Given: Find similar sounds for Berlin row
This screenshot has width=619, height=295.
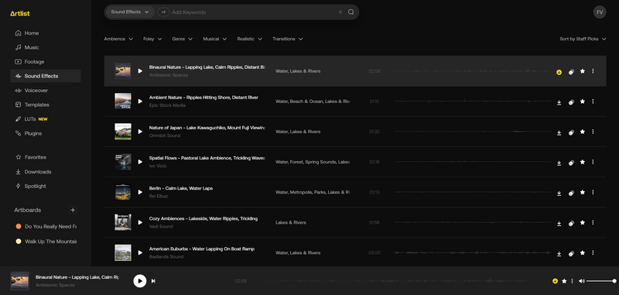Looking at the screenshot, I should coord(571,193).
